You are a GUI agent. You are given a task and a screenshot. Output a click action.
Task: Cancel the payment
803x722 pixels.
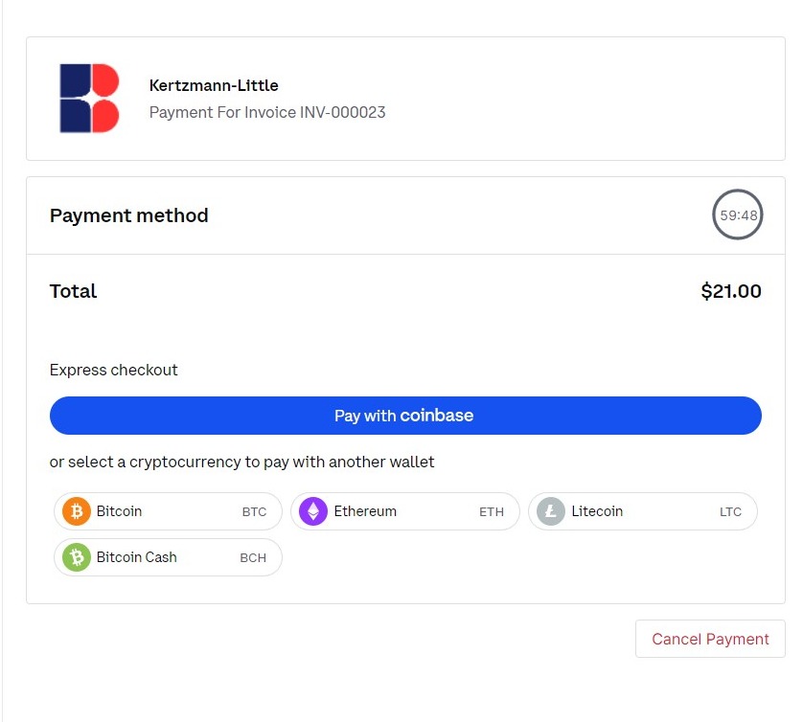(709, 638)
